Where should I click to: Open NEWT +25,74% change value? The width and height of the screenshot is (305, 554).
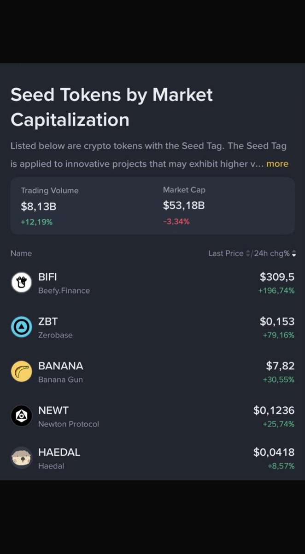[278, 424]
